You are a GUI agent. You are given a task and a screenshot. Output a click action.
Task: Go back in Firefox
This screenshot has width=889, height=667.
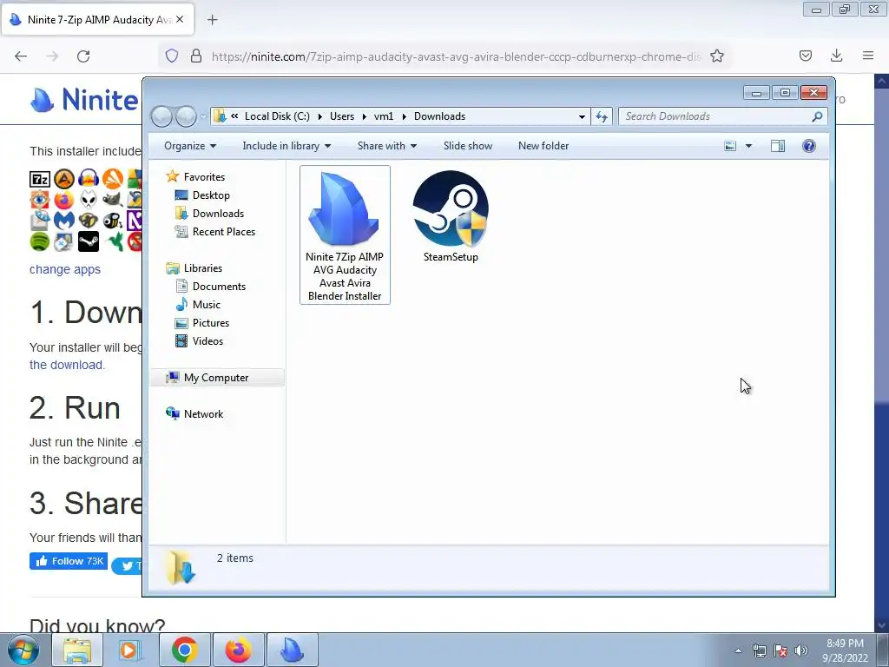[21, 56]
